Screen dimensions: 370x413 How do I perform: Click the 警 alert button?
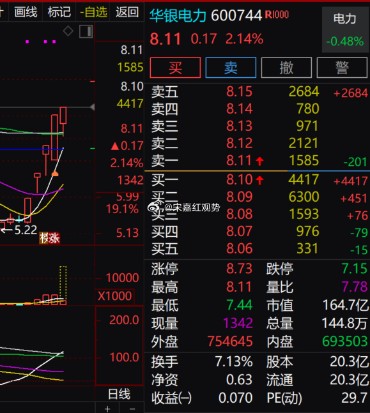(x=342, y=68)
